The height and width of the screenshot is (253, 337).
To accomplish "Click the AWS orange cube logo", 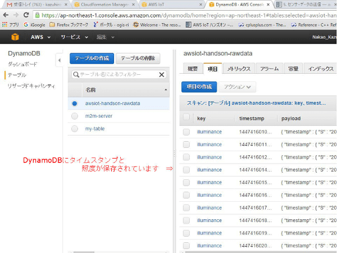I will point(15,37).
